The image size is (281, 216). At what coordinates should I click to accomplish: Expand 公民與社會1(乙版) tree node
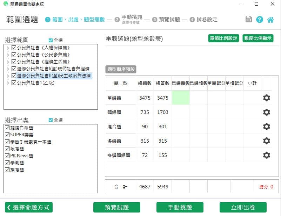8,83
